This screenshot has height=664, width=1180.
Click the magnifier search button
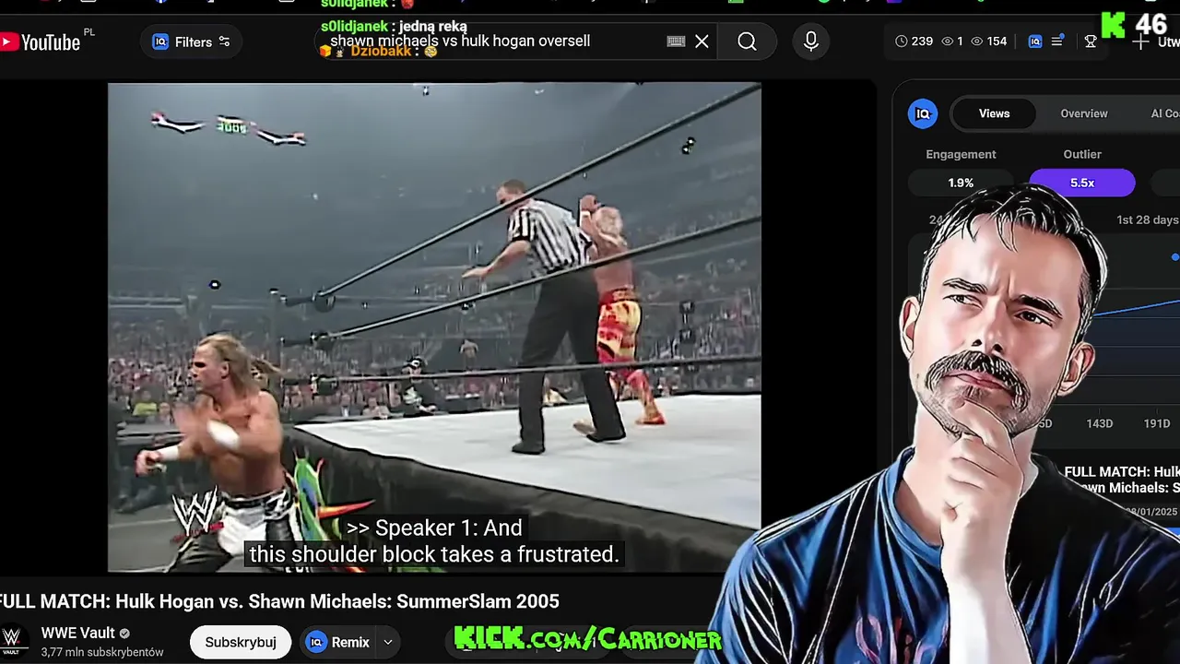747,41
